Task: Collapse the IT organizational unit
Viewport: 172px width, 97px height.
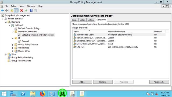Action: pos(13,38)
